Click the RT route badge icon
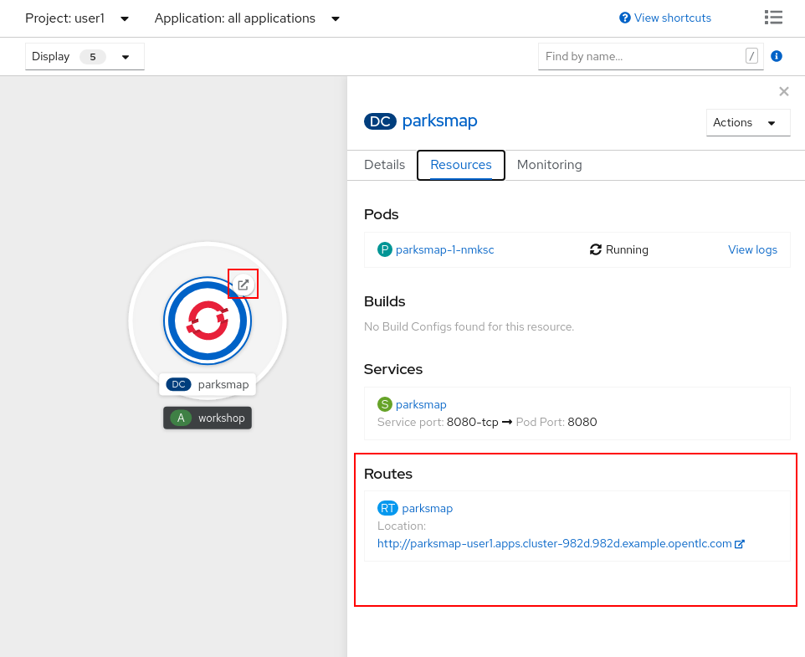The width and height of the screenshot is (805, 657). click(x=387, y=508)
